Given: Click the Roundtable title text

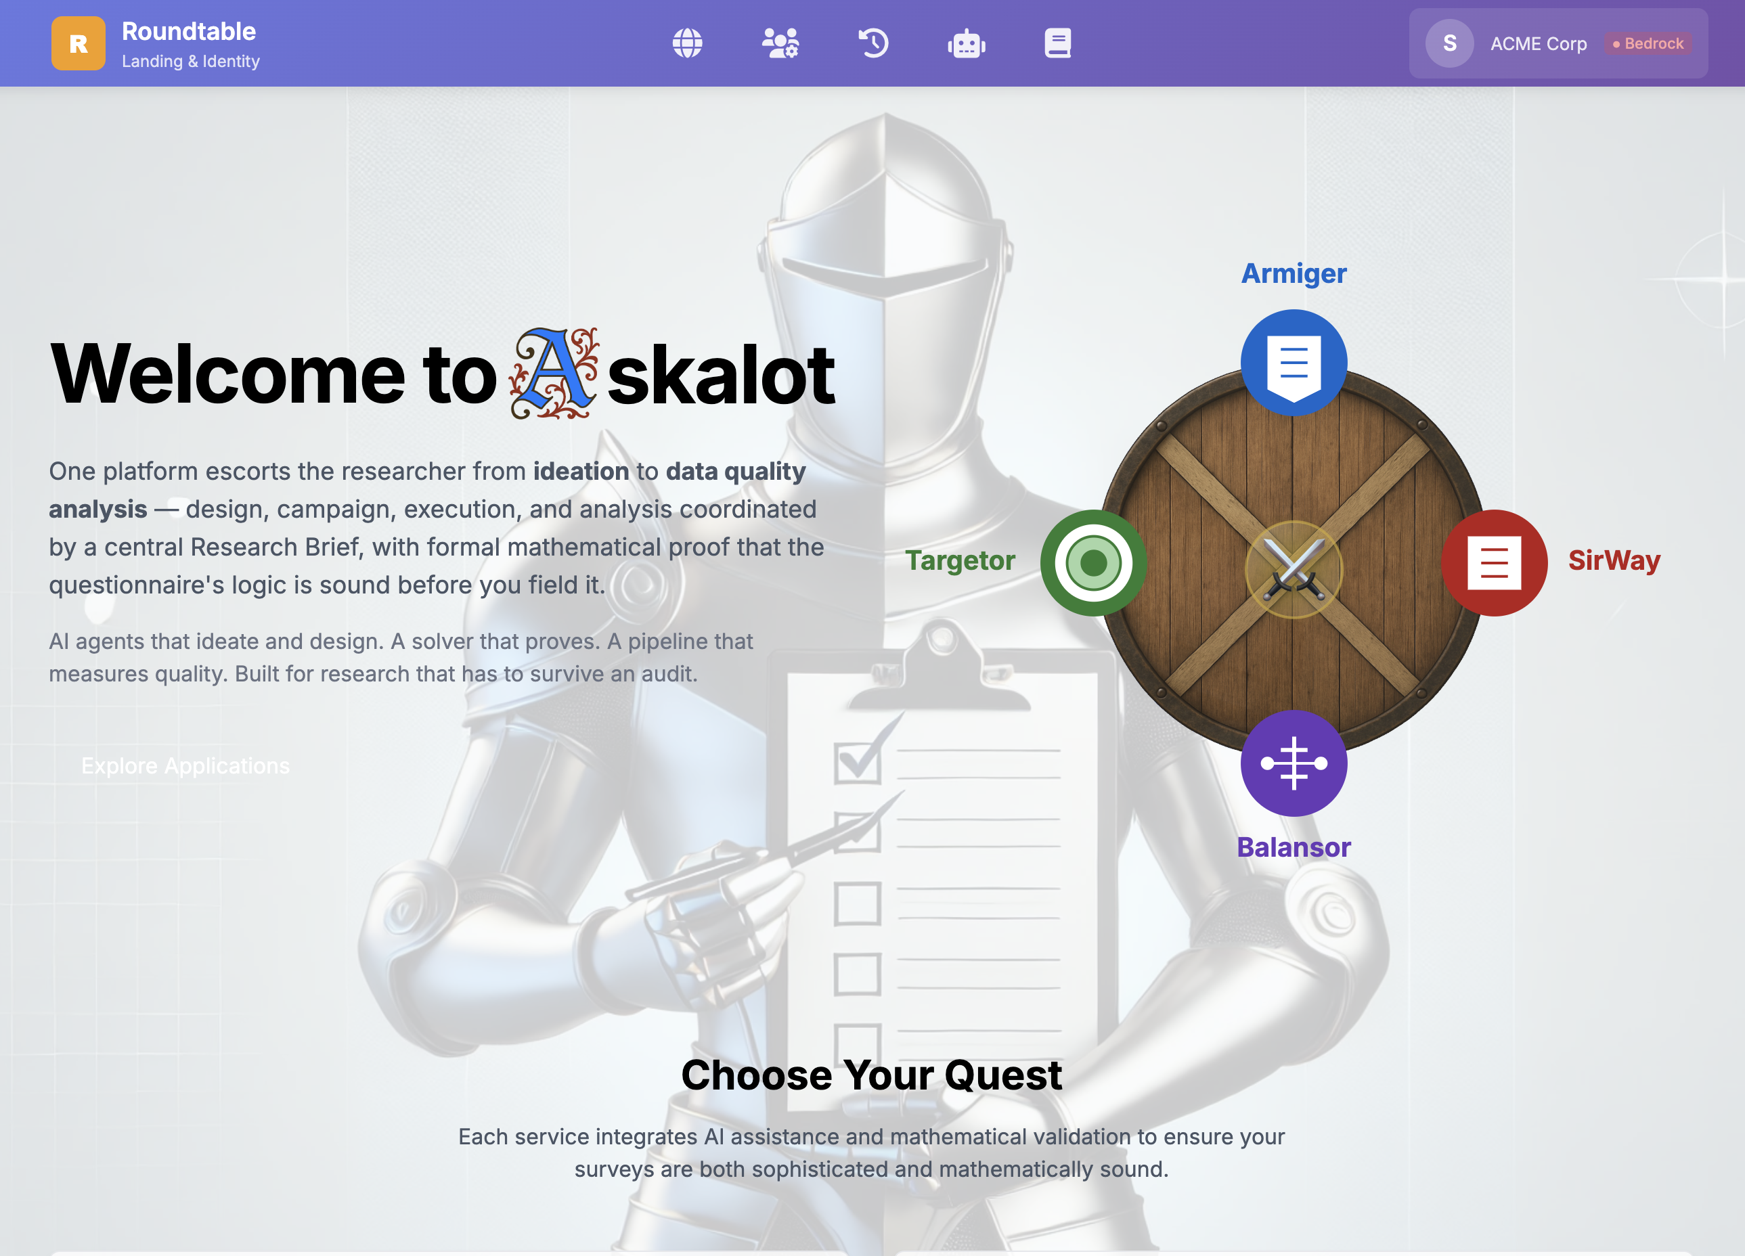Looking at the screenshot, I should [188, 32].
